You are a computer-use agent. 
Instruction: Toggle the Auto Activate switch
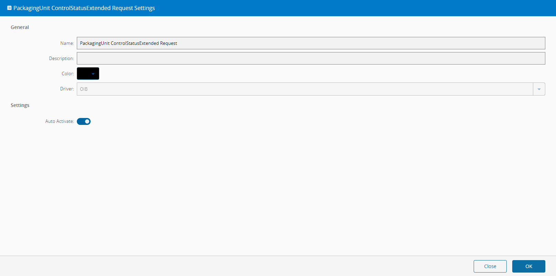[84, 121]
